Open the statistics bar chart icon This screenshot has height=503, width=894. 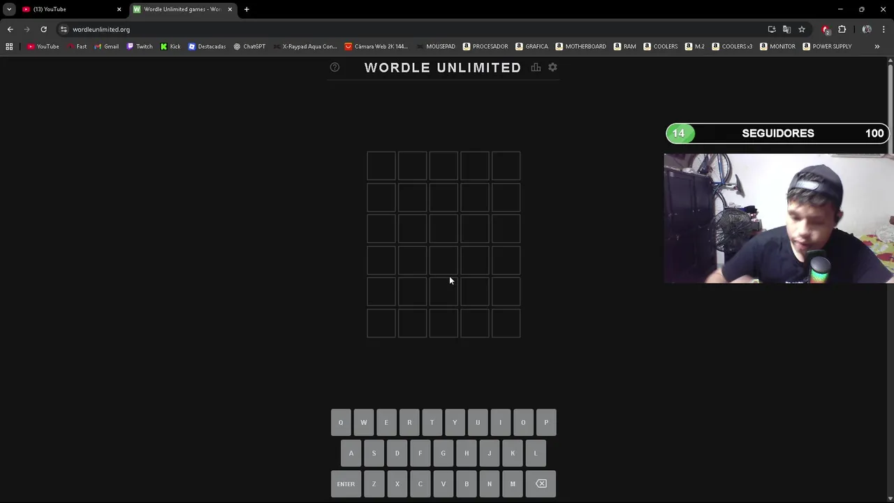tap(536, 67)
